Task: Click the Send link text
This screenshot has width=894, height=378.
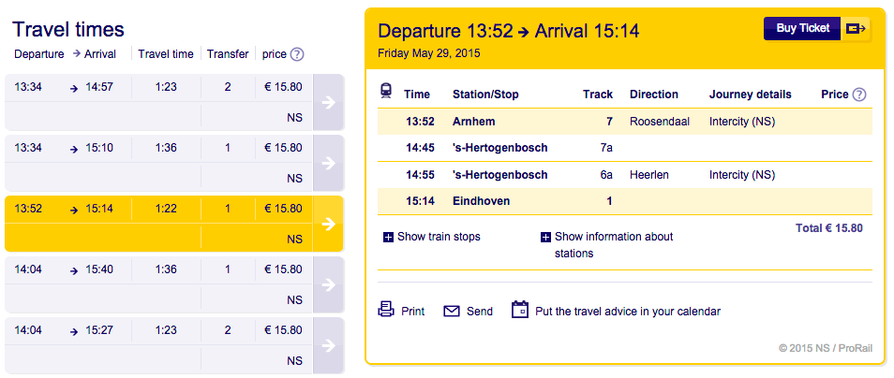Action: (480, 312)
